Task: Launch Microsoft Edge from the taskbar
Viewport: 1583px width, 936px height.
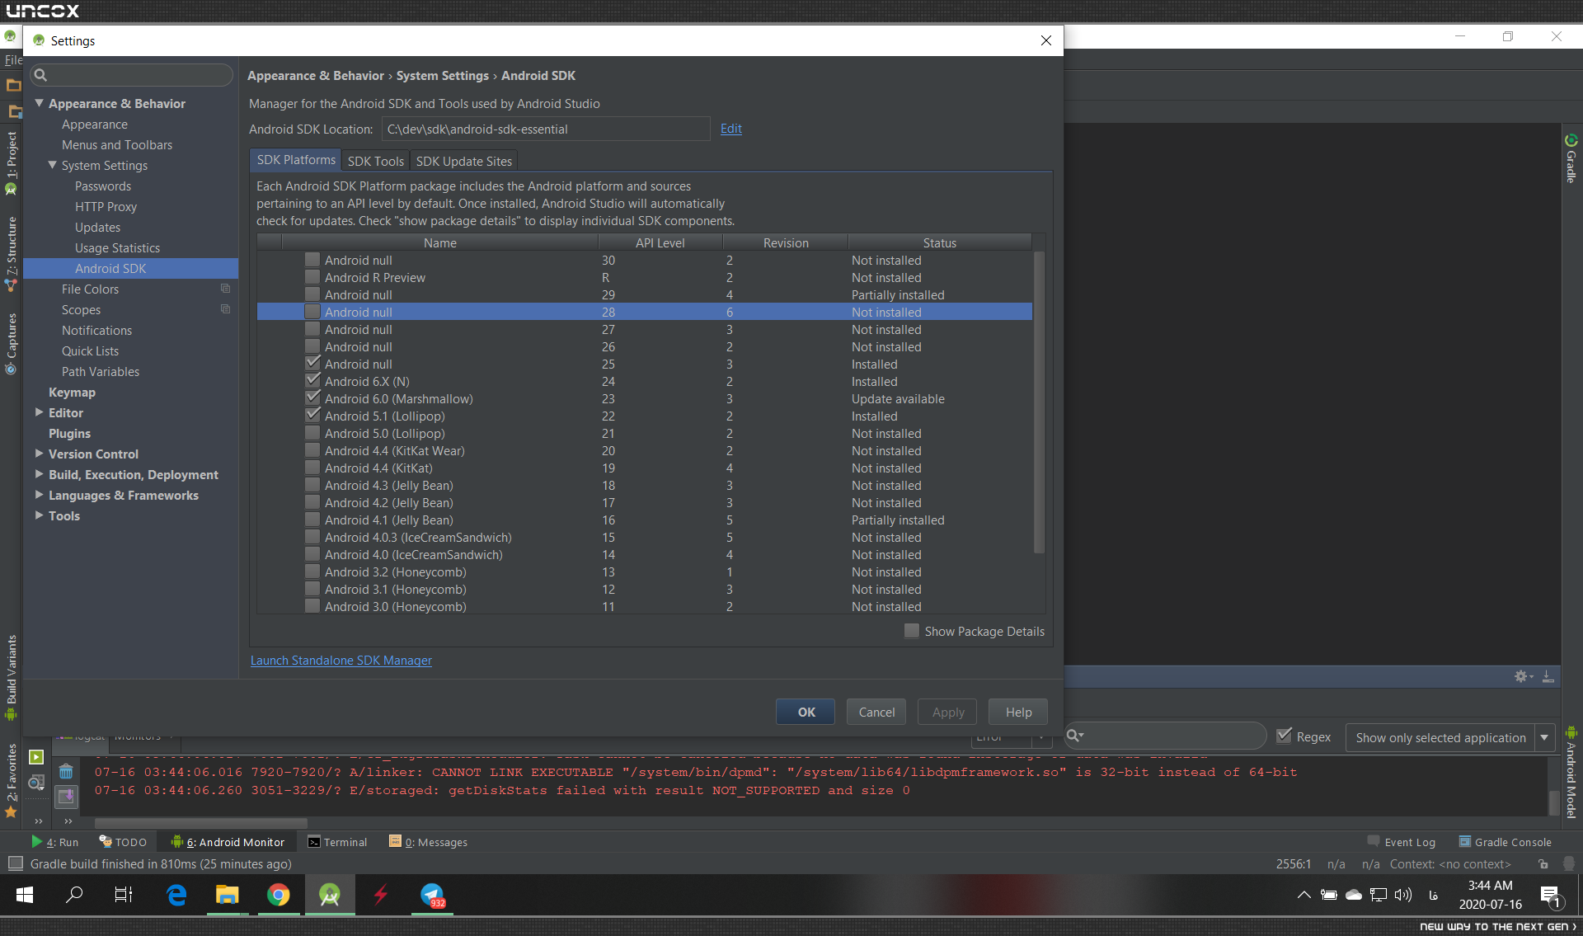Action: 176,895
